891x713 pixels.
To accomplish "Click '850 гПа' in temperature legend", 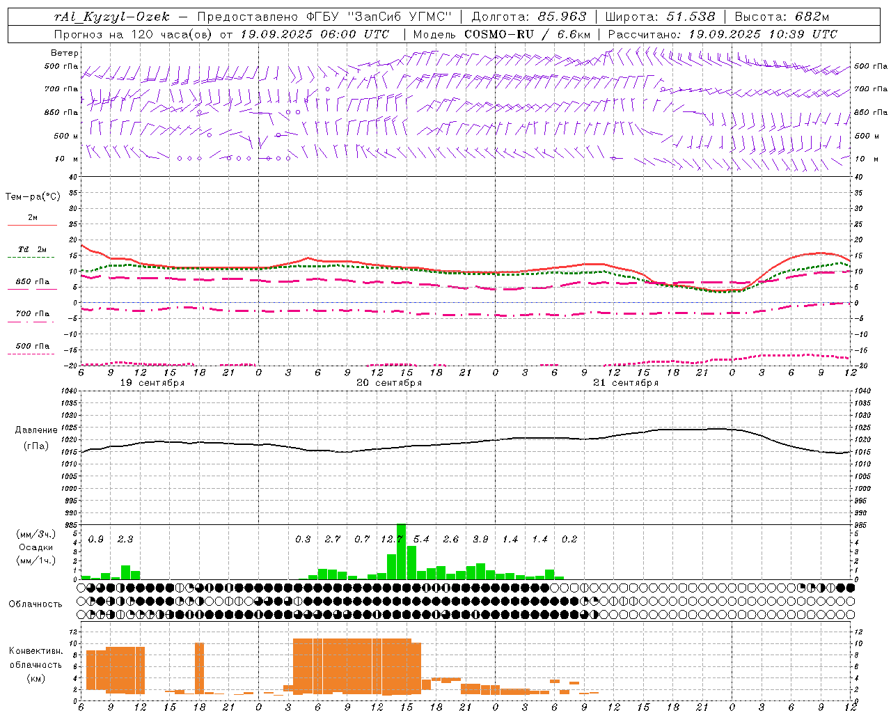I will pyautogui.click(x=33, y=282).
